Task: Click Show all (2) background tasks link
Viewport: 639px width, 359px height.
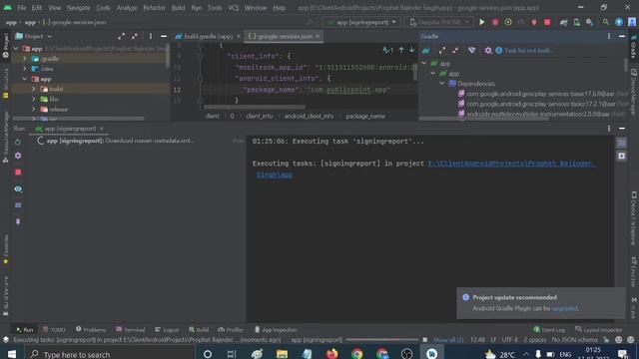Action: (448, 339)
